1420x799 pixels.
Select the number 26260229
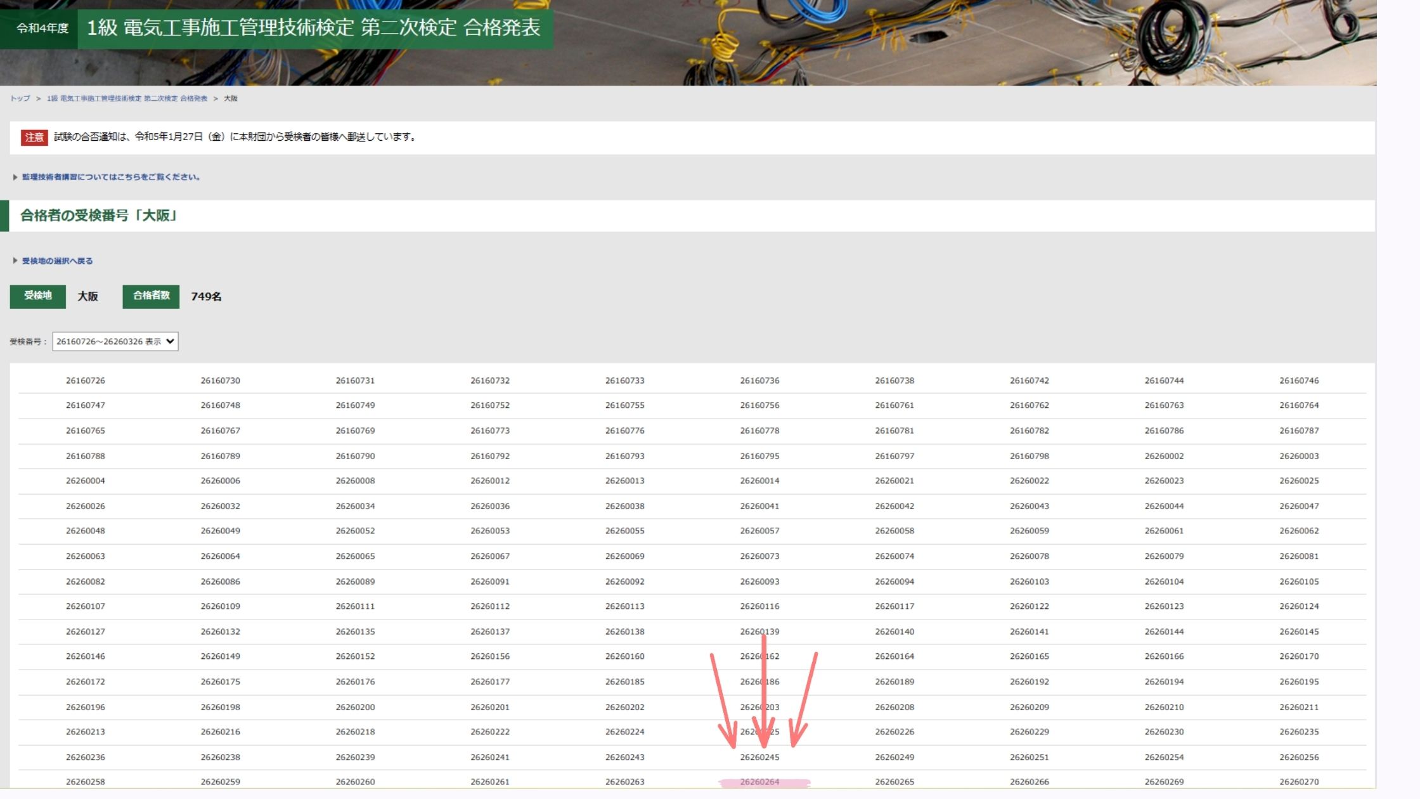point(1029,732)
